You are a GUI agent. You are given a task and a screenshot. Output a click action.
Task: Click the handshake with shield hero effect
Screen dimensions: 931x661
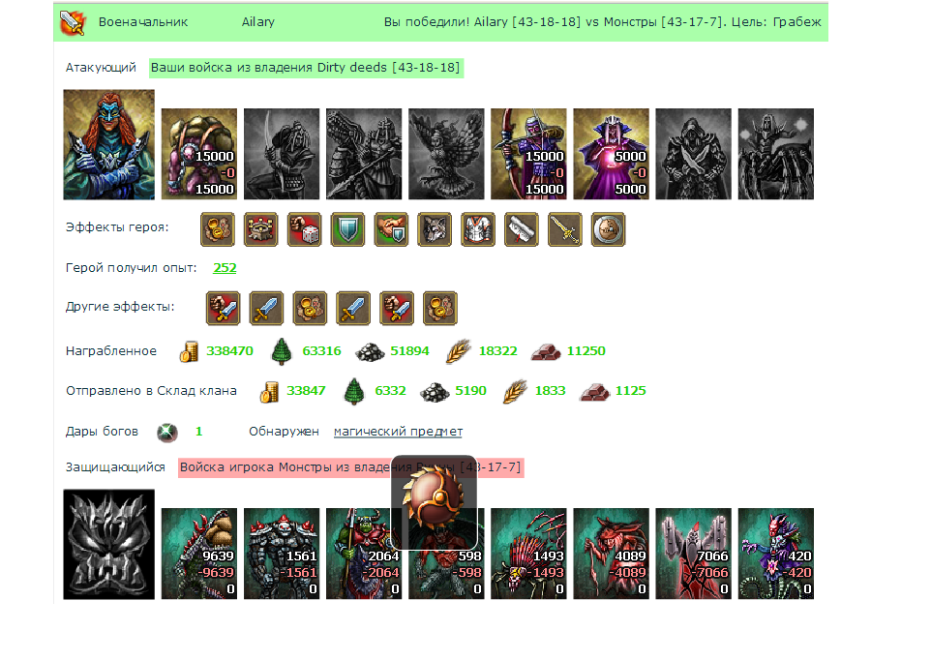pos(391,229)
